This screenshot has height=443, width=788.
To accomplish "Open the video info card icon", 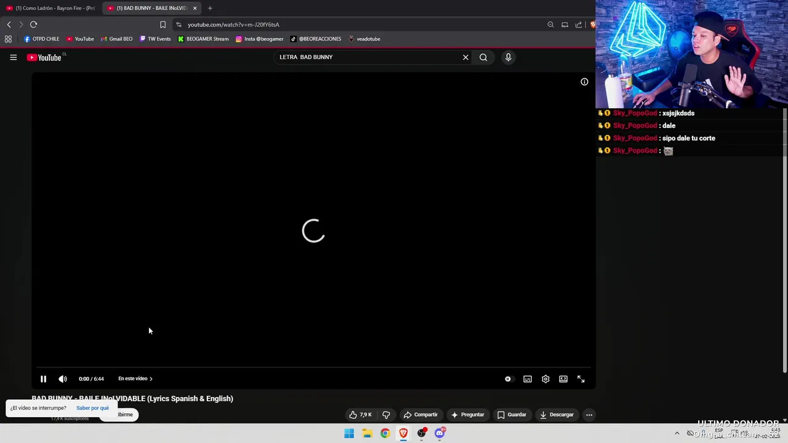I will (584, 82).
